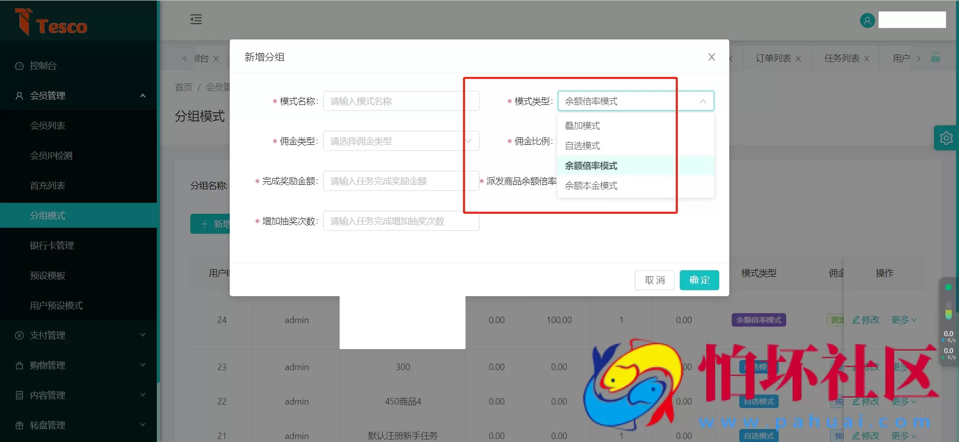Open 用户预设模式 in sidebar
This screenshot has width=959, height=442.
(78, 305)
